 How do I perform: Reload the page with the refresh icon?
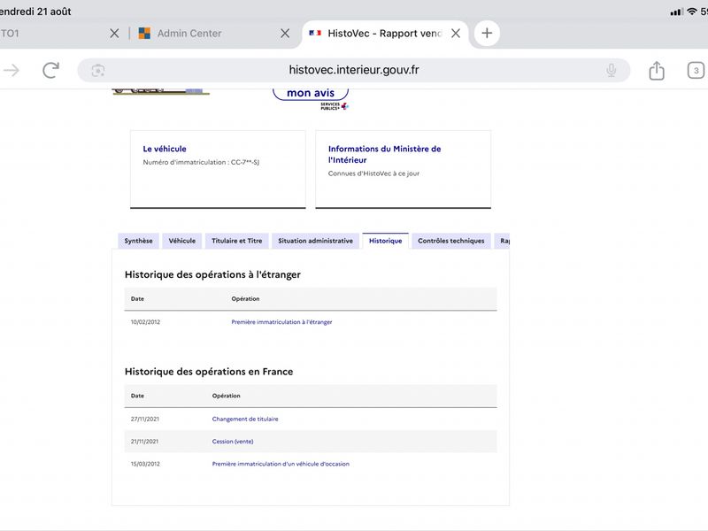coord(50,70)
